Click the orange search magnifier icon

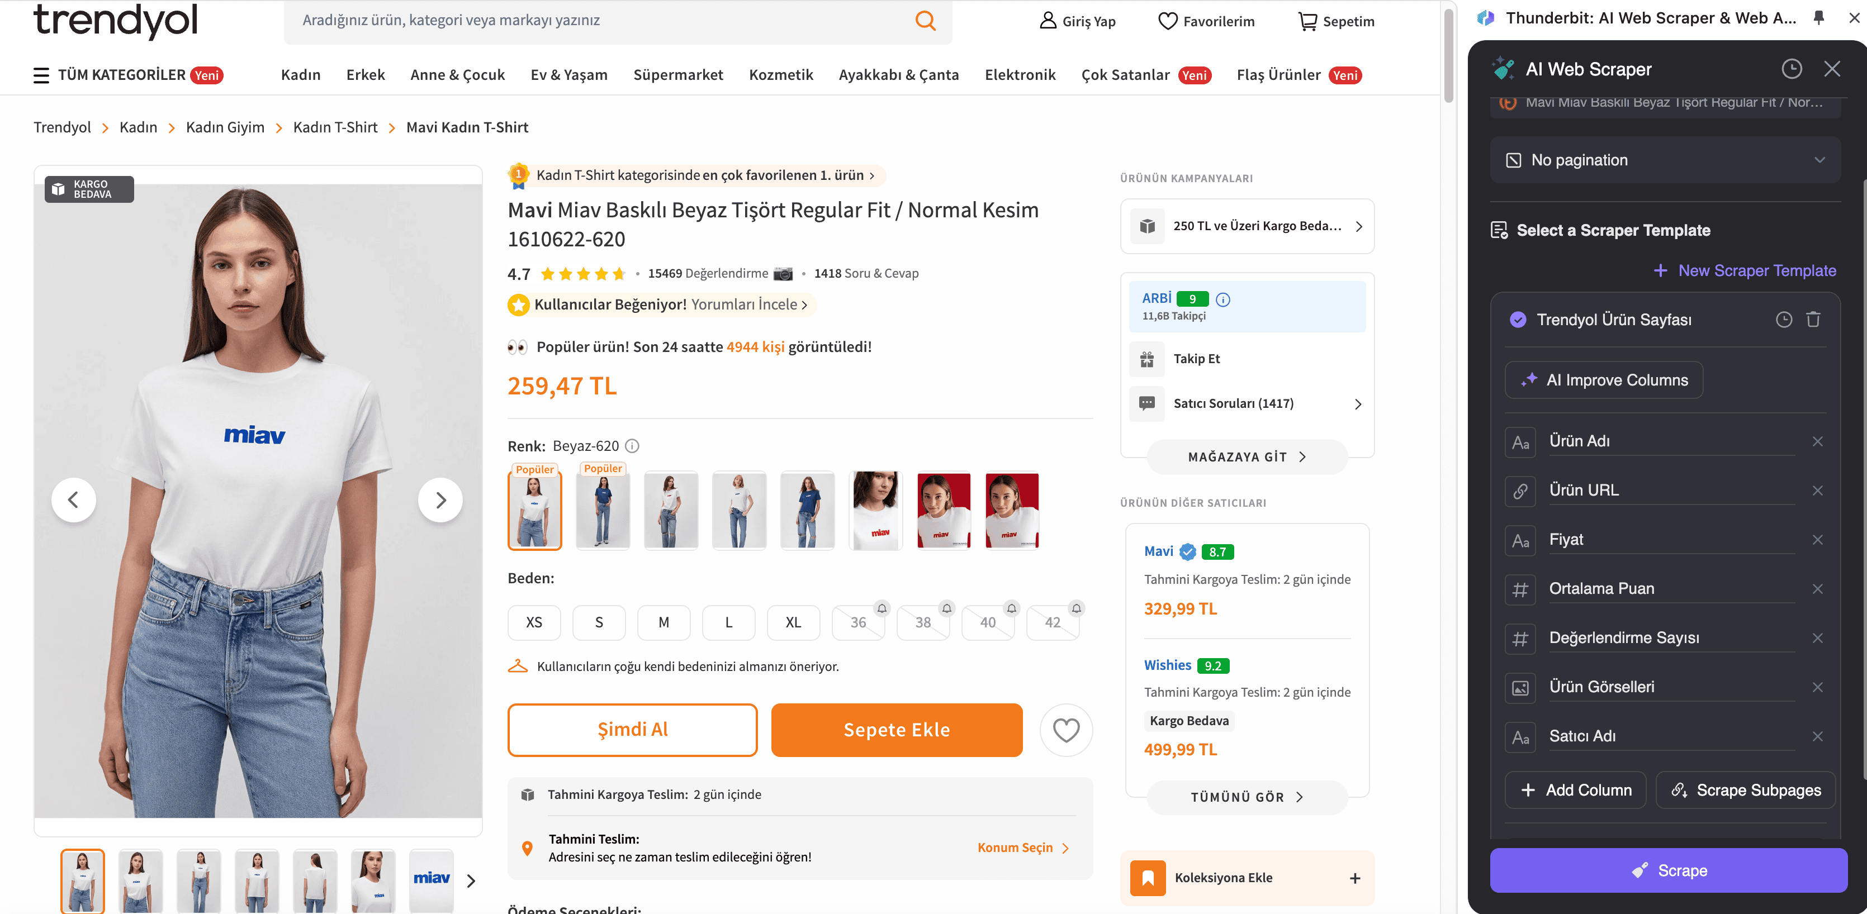tap(926, 20)
